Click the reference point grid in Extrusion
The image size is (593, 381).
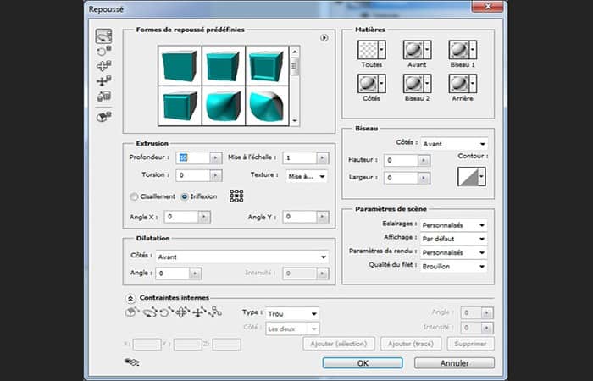[236, 196]
